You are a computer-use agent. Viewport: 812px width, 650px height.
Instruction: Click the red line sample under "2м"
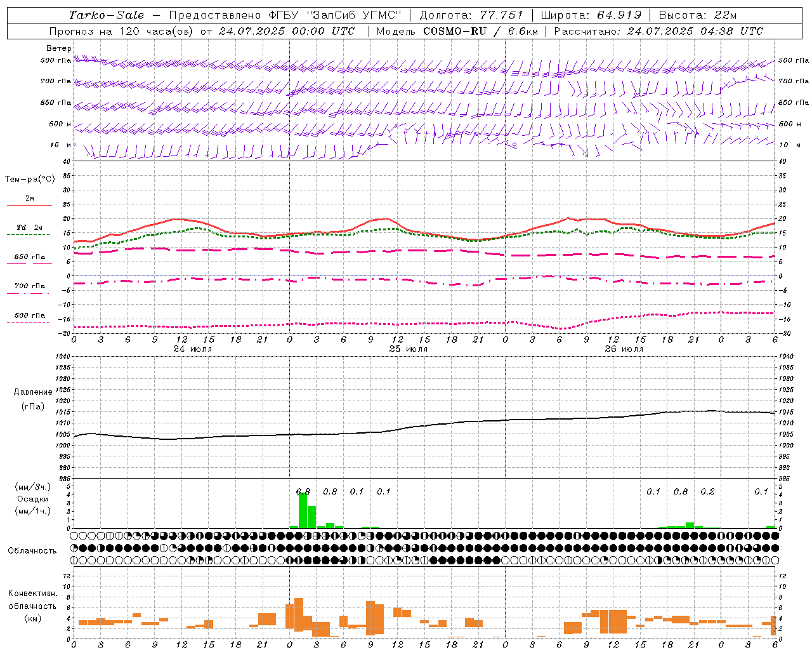pos(29,205)
